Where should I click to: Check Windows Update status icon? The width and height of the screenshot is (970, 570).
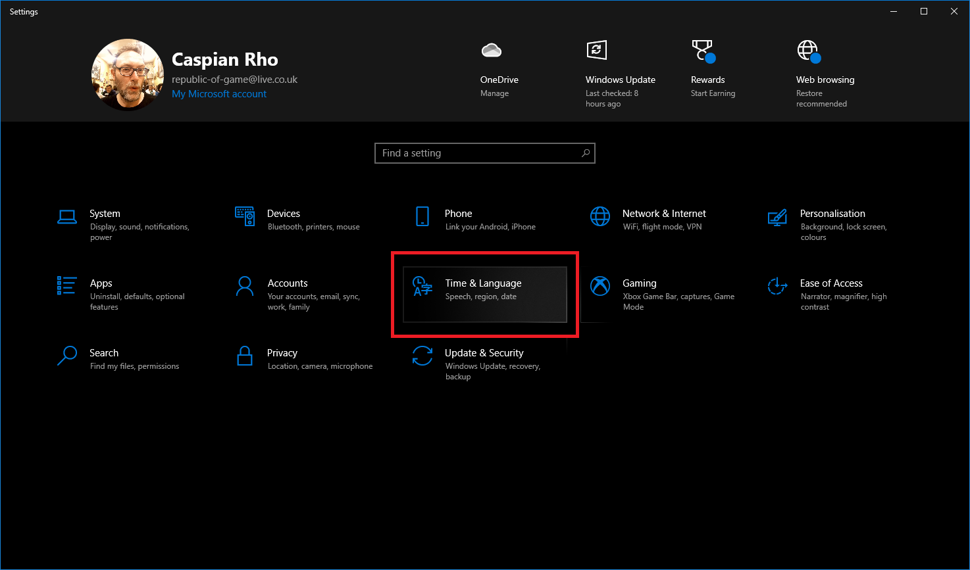click(x=596, y=51)
